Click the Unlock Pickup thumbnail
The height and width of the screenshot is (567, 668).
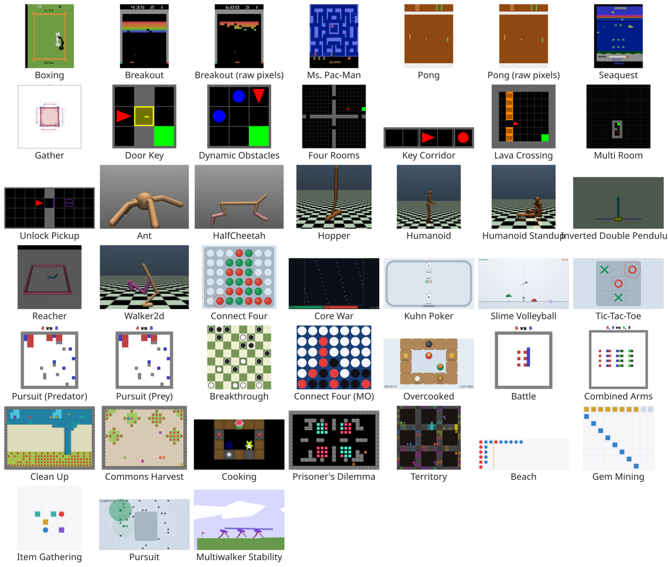(x=50, y=208)
